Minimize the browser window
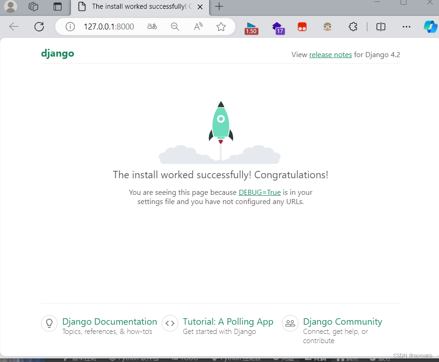Screen dimensions: 439x362 pyautogui.click(x=377, y=2)
